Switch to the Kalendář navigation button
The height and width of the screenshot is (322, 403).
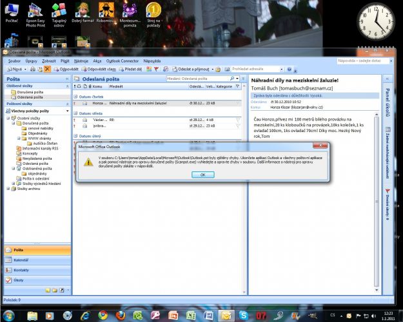(37, 260)
